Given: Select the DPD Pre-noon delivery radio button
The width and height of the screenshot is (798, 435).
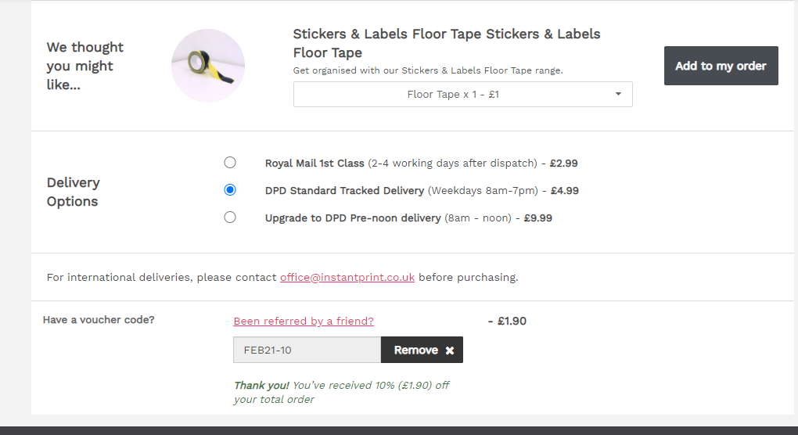Looking at the screenshot, I should click(x=230, y=217).
